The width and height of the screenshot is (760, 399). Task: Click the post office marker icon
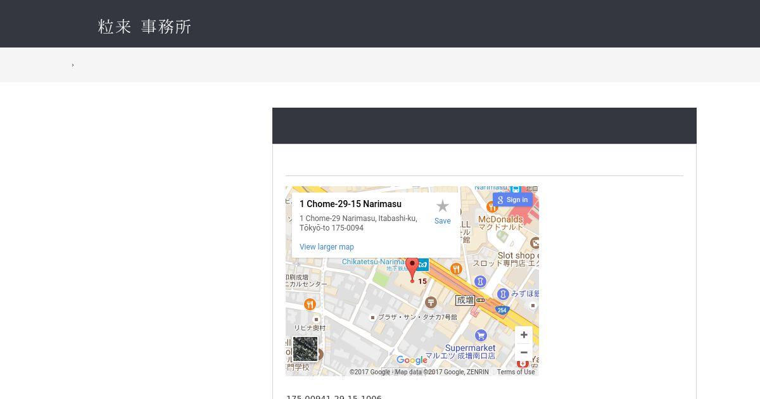pyautogui.click(x=431, y=303)
